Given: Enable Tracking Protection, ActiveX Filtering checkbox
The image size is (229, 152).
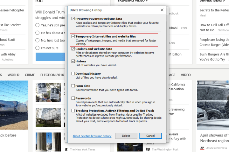Looking at the screenshot, I should 73,111.
